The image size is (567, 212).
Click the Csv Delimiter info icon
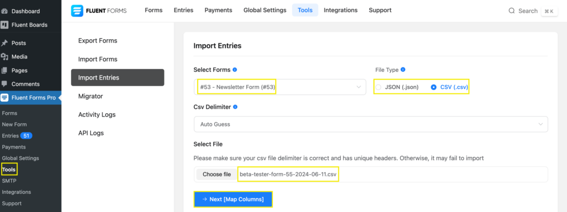(x=235, y=107)
